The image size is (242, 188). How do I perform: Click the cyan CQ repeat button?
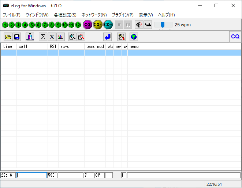108,25
